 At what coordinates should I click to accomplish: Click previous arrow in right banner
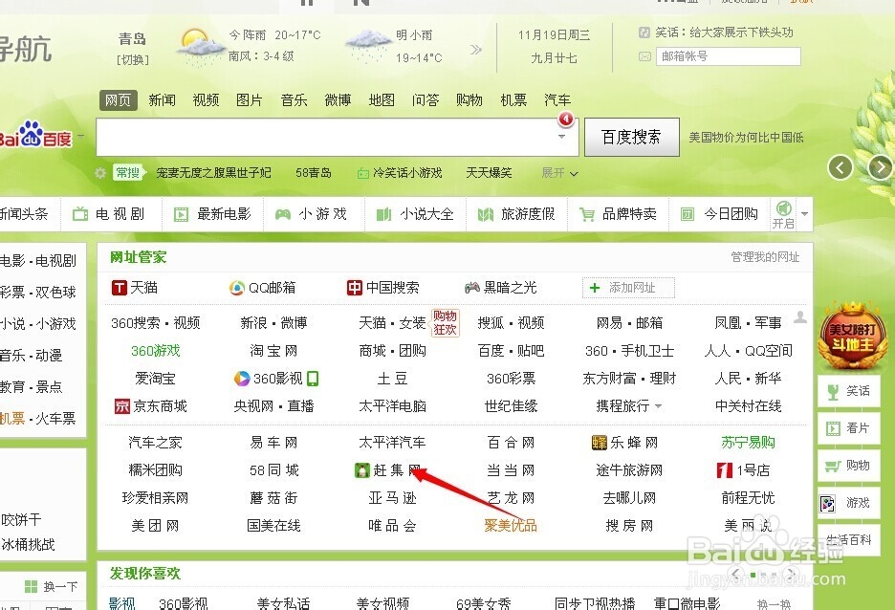(x=840, y=167)
